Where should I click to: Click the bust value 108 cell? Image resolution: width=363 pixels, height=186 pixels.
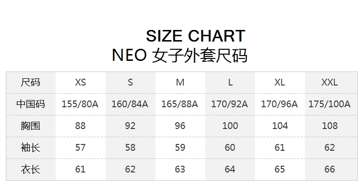point(330,126)
